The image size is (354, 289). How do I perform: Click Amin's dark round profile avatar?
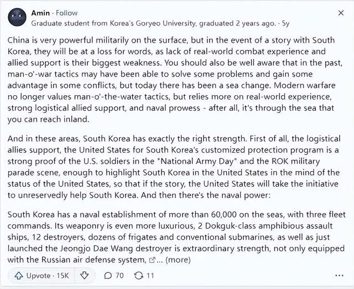17,17
